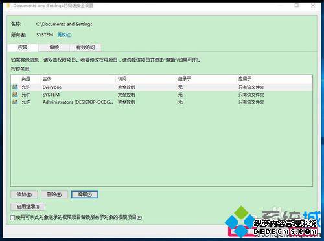The width and height of the screenshot is (324, 241).
Task: Click the 更改(C) owner link
Action: (64, 35)
